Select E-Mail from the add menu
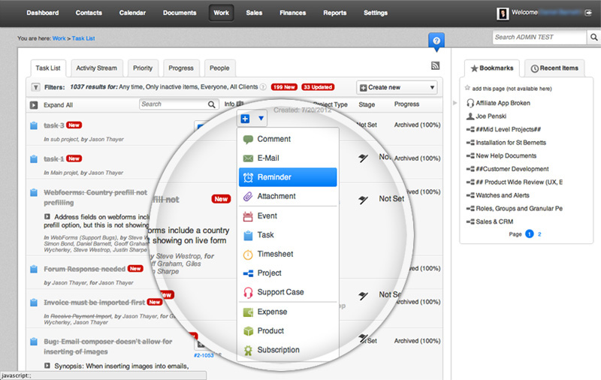The height and width of the screenshot is (380, 601). [x=288, y=158]
